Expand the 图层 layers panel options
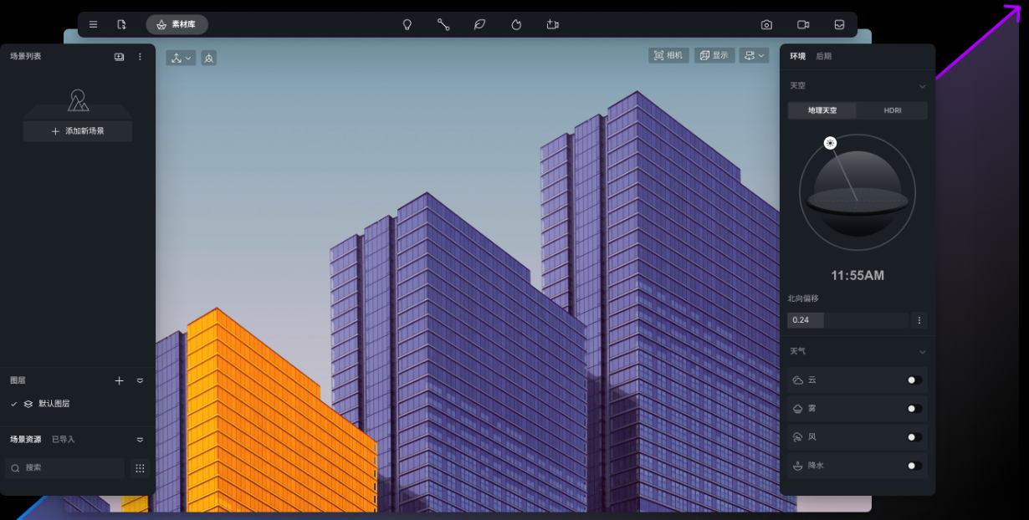The width and height of the screenshot is (1029, 520). point(140,380)
